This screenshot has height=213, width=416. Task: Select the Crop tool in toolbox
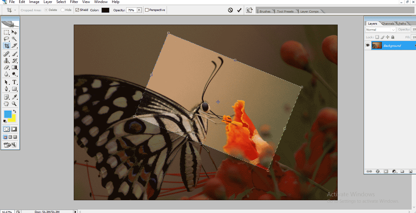click(6, 46)
